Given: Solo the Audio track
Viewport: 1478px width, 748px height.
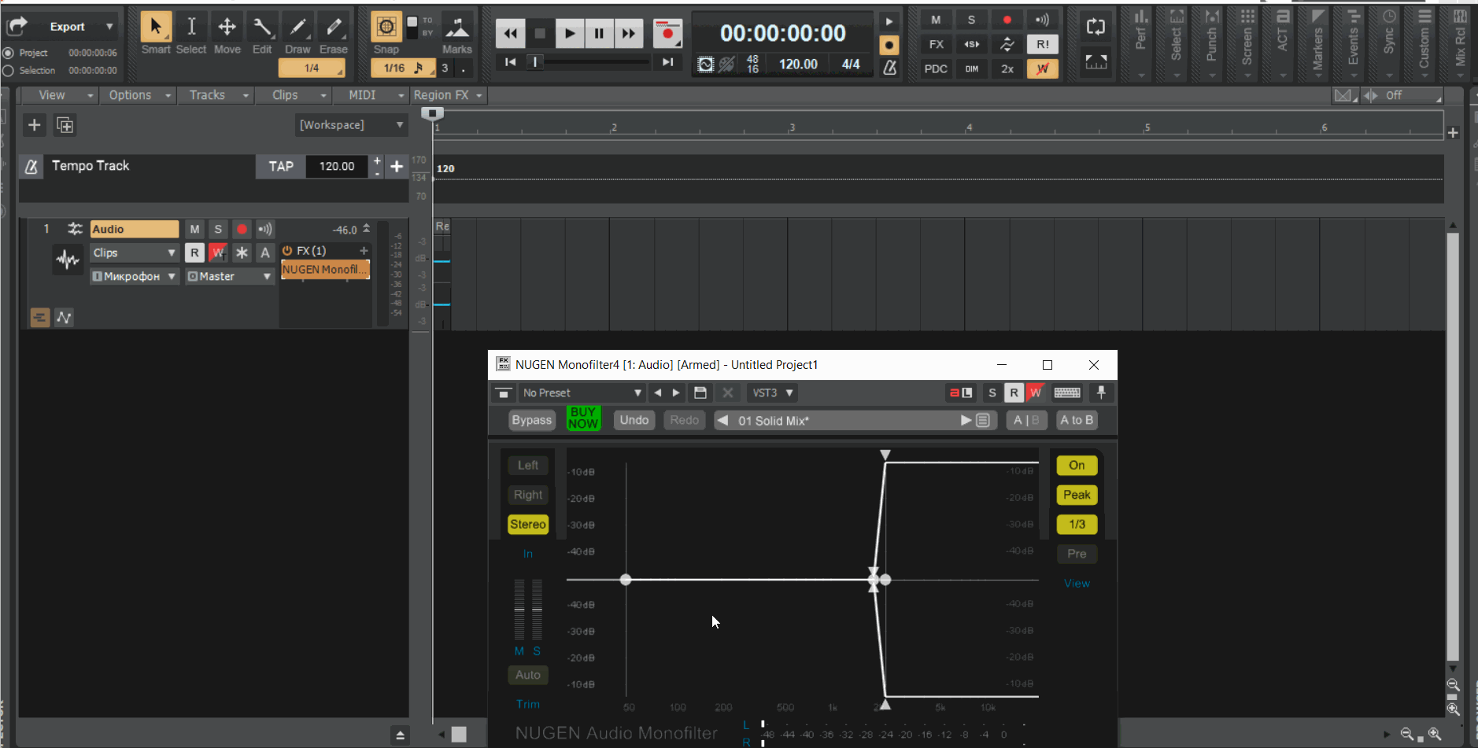Looking at the screenshot, I should point(218,229).
